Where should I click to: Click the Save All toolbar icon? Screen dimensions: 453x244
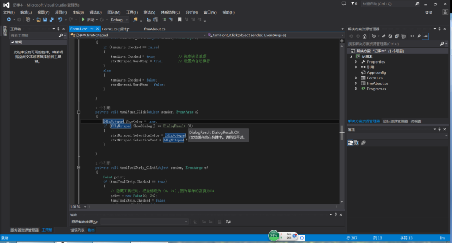tap(51, 20)
